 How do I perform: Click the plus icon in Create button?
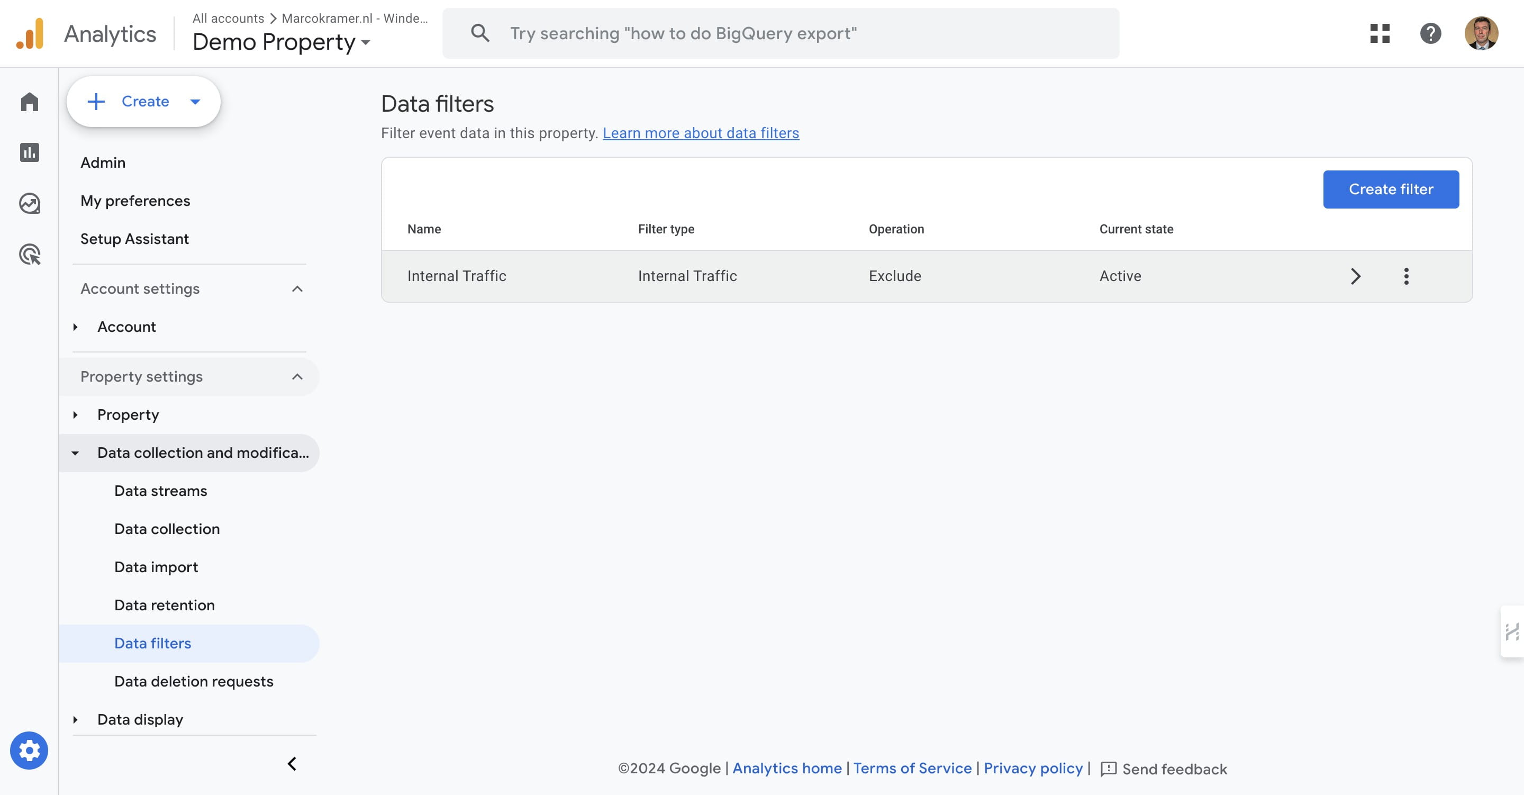(96, 101)
